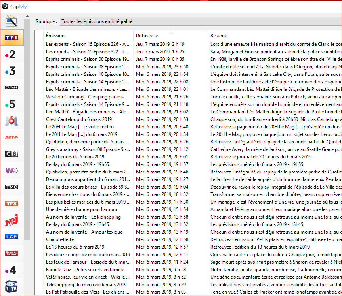Viewport: 342px width, 296px height.
Task: Choose the M6 channel icon
Action: point(11,121)
